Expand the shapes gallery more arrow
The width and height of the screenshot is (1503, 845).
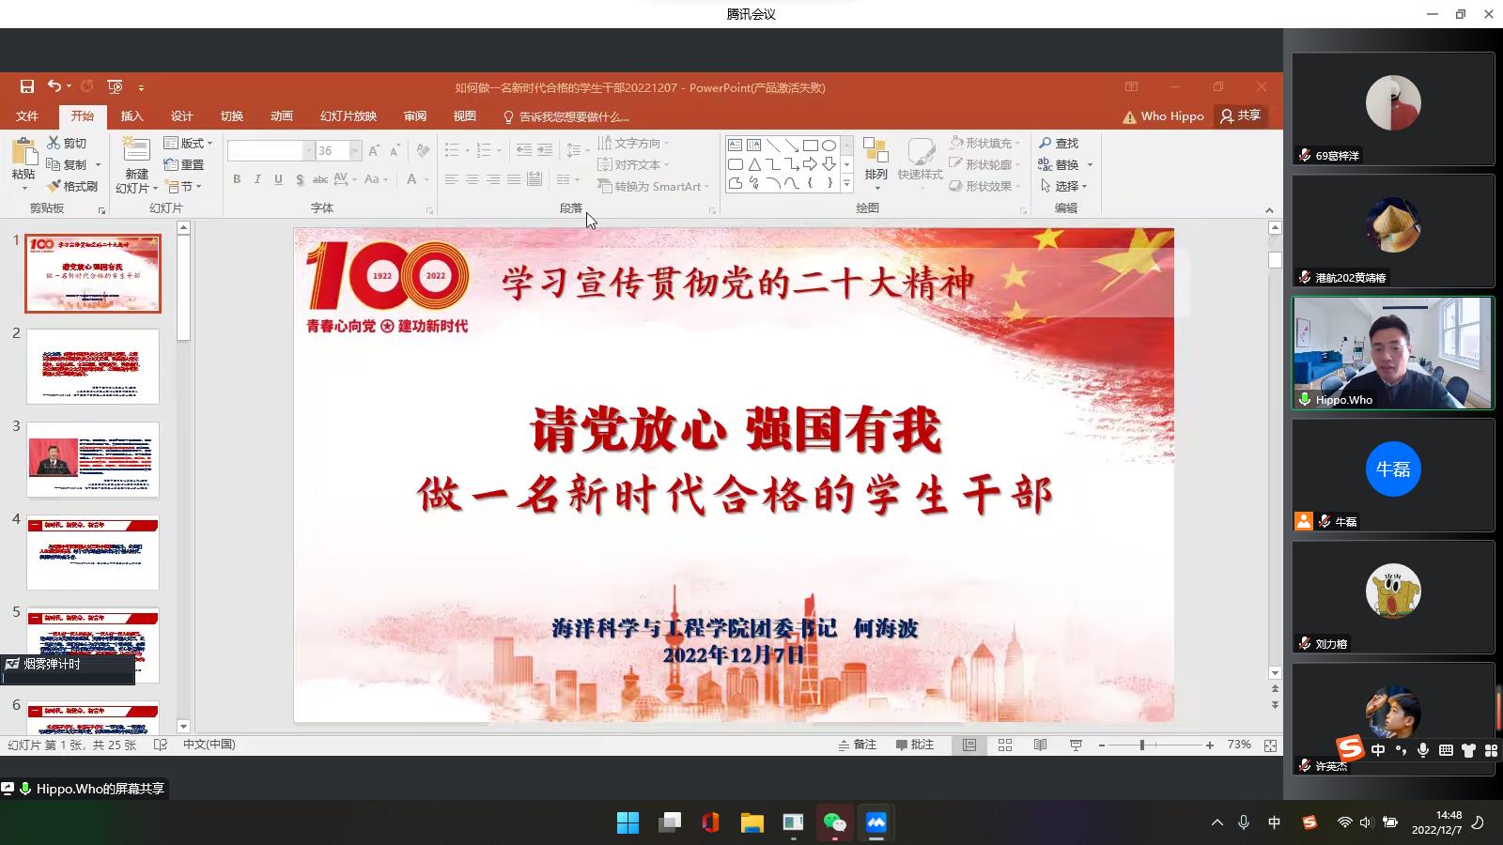846,183
